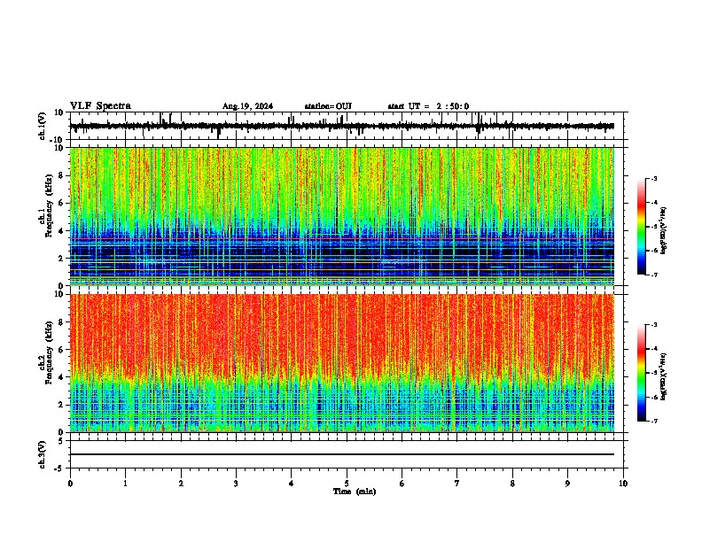Click the -10 tick on ch.1(V) axis
This screenshot has width=702, height=542.
pyautogui.click(x=58, y=140)
